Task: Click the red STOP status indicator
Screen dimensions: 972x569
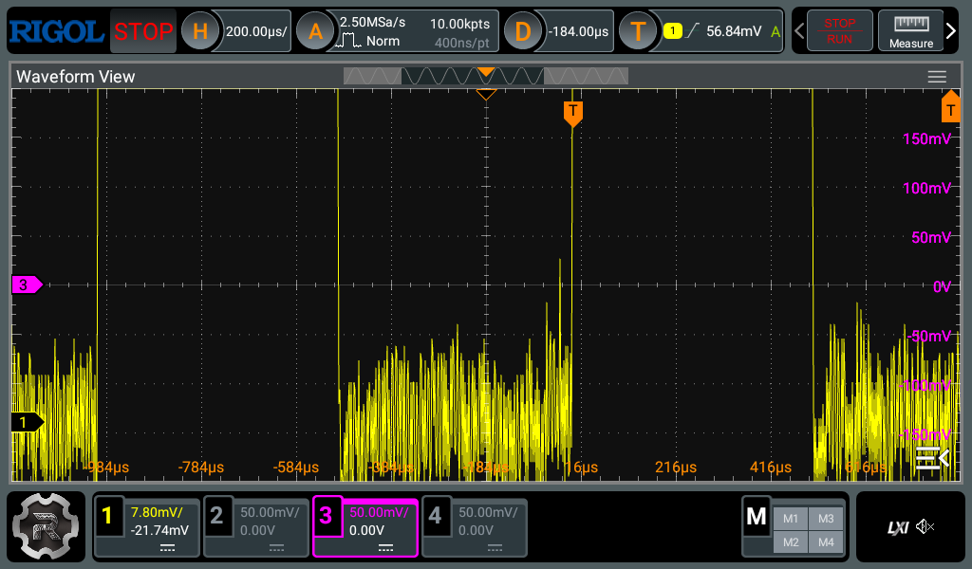Action: coord(142,30)
